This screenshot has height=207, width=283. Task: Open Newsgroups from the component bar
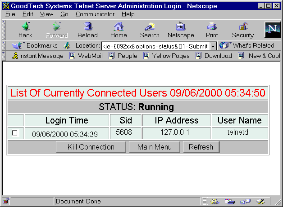245,202
